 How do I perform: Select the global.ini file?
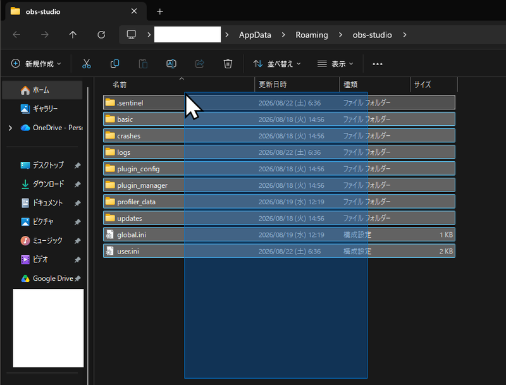(279, 235)
